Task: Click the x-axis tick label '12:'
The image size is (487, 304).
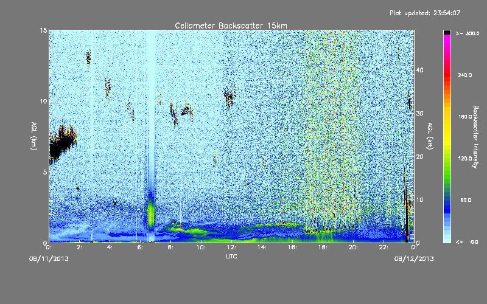Action: [231, 247]
